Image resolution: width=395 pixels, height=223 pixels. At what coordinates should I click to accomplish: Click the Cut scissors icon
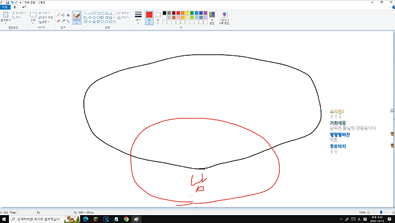14,13
